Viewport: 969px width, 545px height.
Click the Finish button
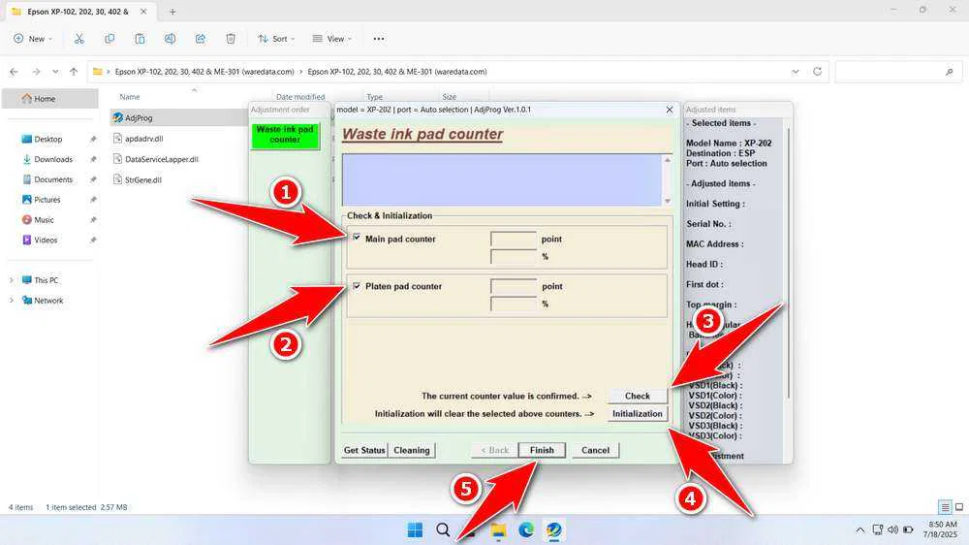pos(542,450)
